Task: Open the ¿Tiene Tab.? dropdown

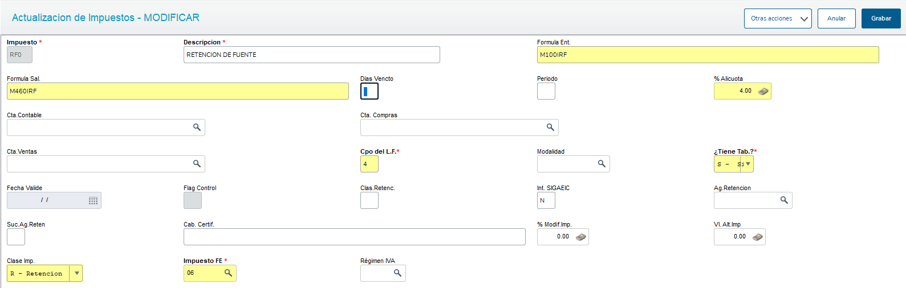Action: point(748,164)
